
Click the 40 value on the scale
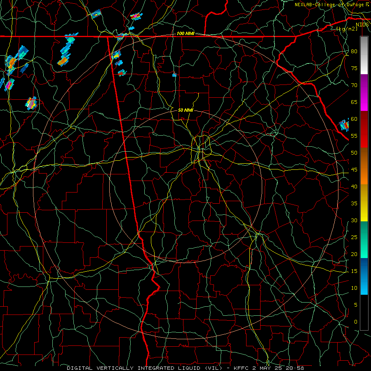(x=354, y=187)
